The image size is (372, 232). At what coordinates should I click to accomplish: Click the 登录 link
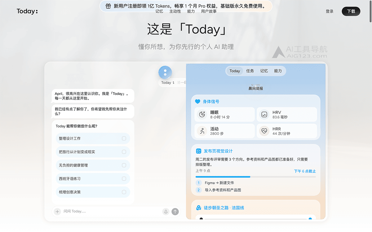pyautogui.click(x=330, y=11)
